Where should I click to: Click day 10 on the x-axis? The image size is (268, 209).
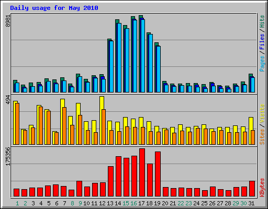pyautogui.click(x=86, y=203)
